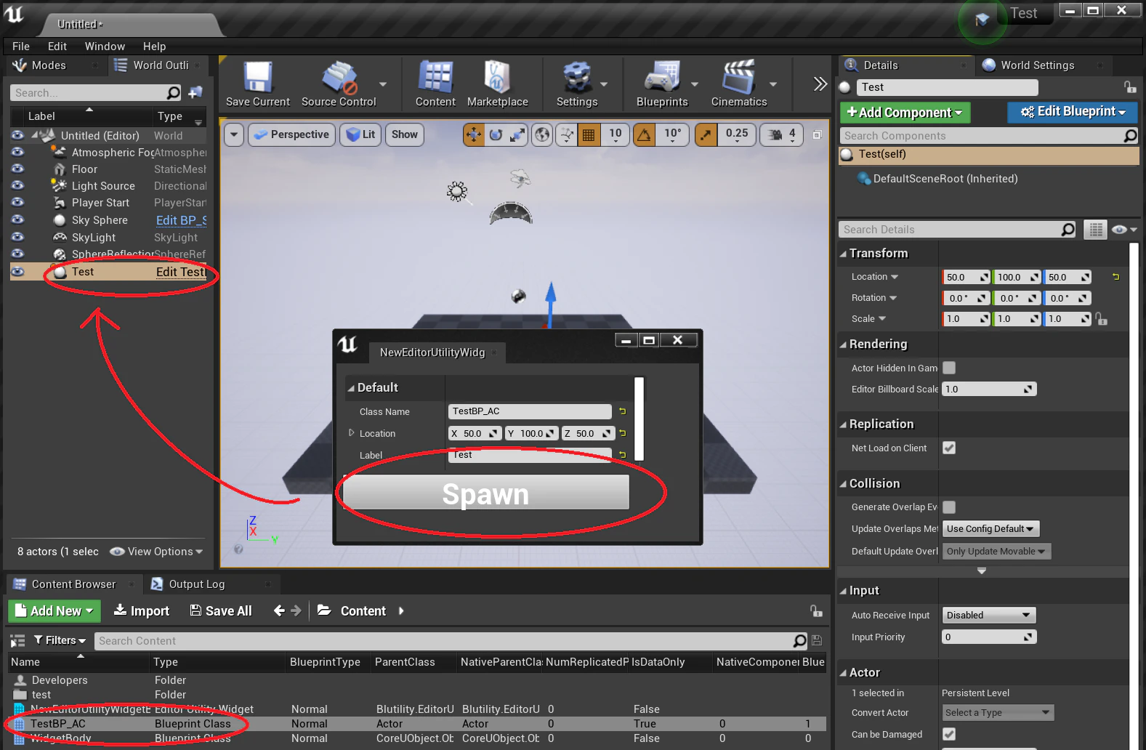Switch to the Output Log tab
The image size is (1146, 750).
tap(197, 584)
